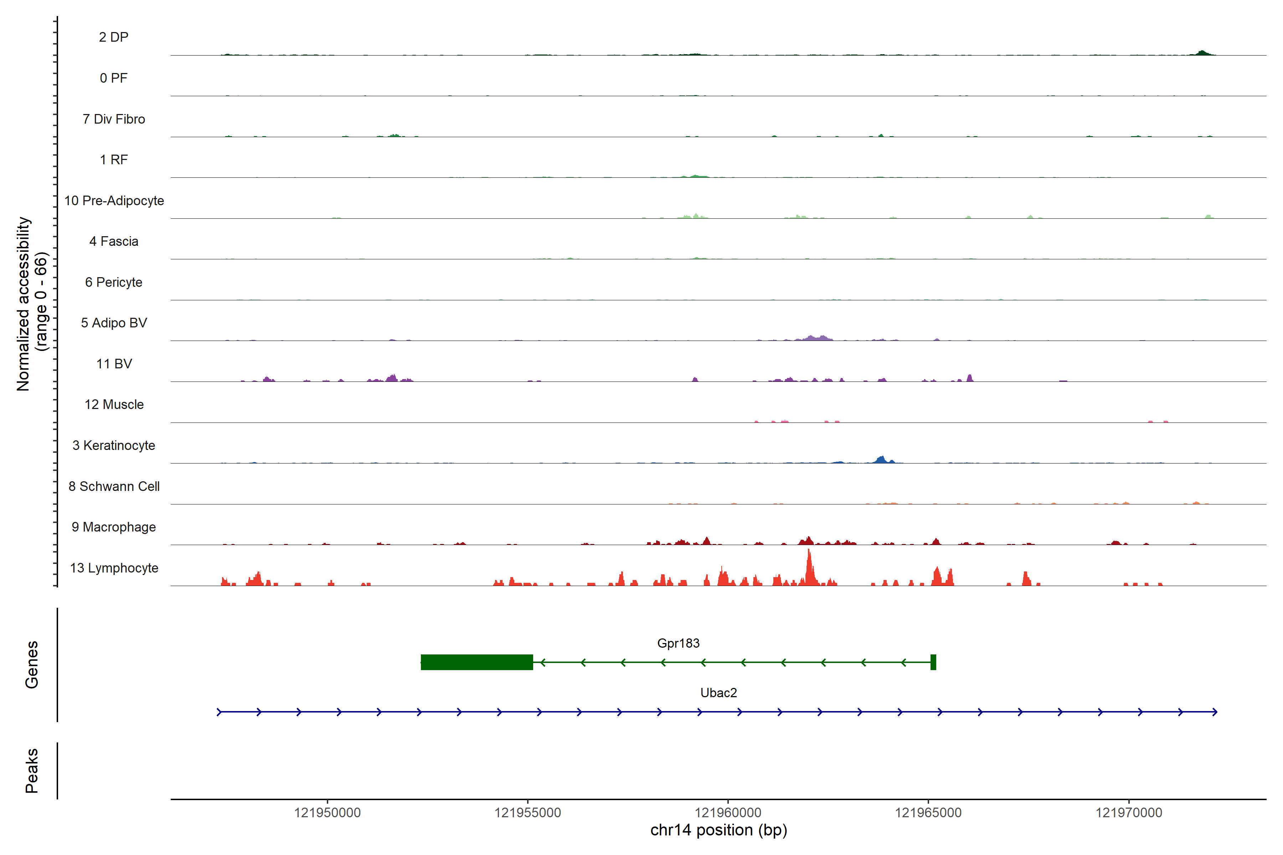Click the 121960000 x-axis tick label
Screen dimensions: 1283x855
[x=728, y=813]
